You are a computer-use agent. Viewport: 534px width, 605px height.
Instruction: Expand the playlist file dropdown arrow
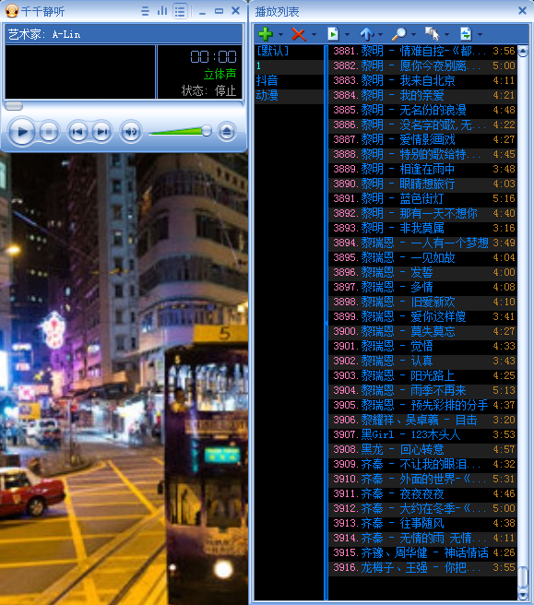click(347, 34)
